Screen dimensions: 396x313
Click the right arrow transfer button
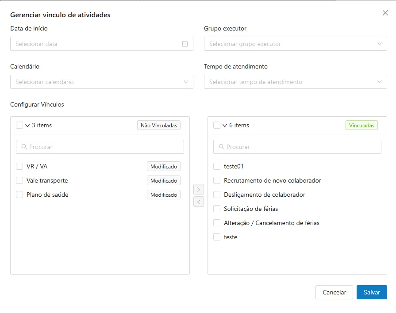point(199,189)
